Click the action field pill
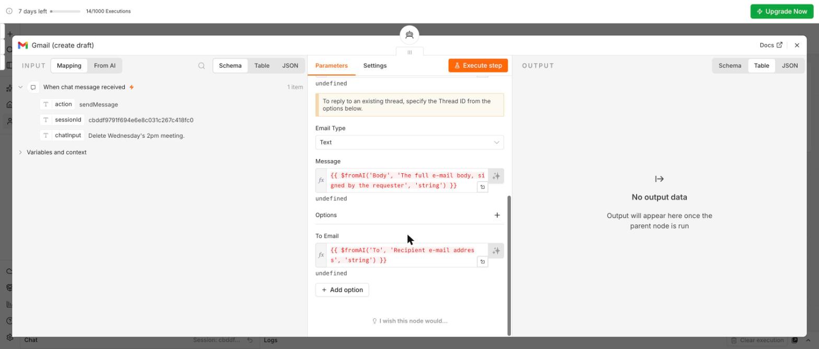This screenshot has width=819, height=349. coord(57,104)
